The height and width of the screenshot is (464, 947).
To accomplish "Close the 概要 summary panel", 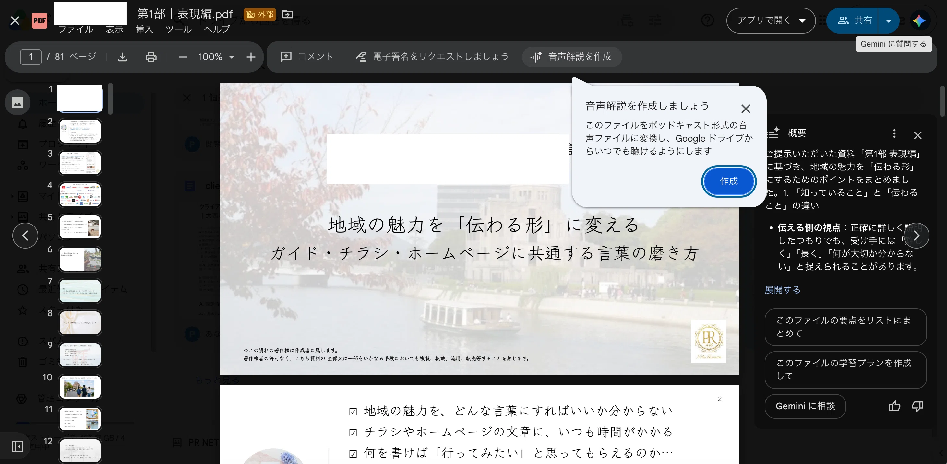I will (x=917, y=135).
